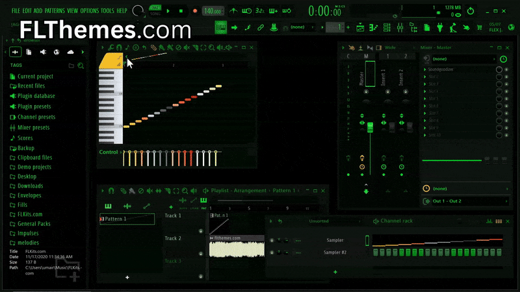This screenshot has height=292, width=520.
Task: Open the Scores folder in the browser
Action: 25,138
